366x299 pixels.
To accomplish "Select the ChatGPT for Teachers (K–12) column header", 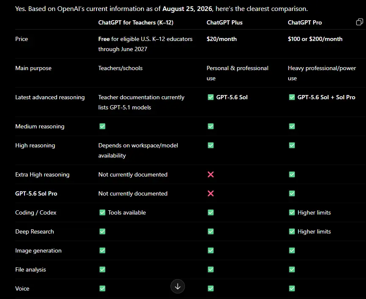I will pos(136,22).
